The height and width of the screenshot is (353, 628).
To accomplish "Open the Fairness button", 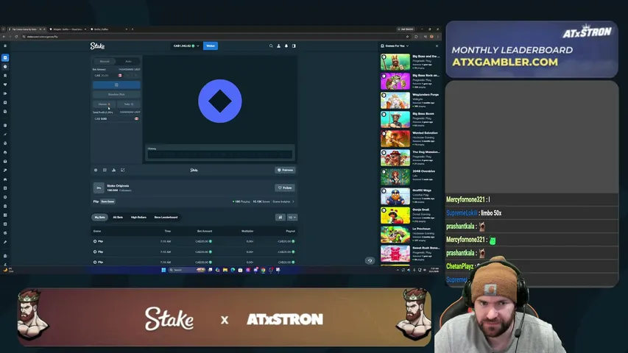I will pos(285,170).
